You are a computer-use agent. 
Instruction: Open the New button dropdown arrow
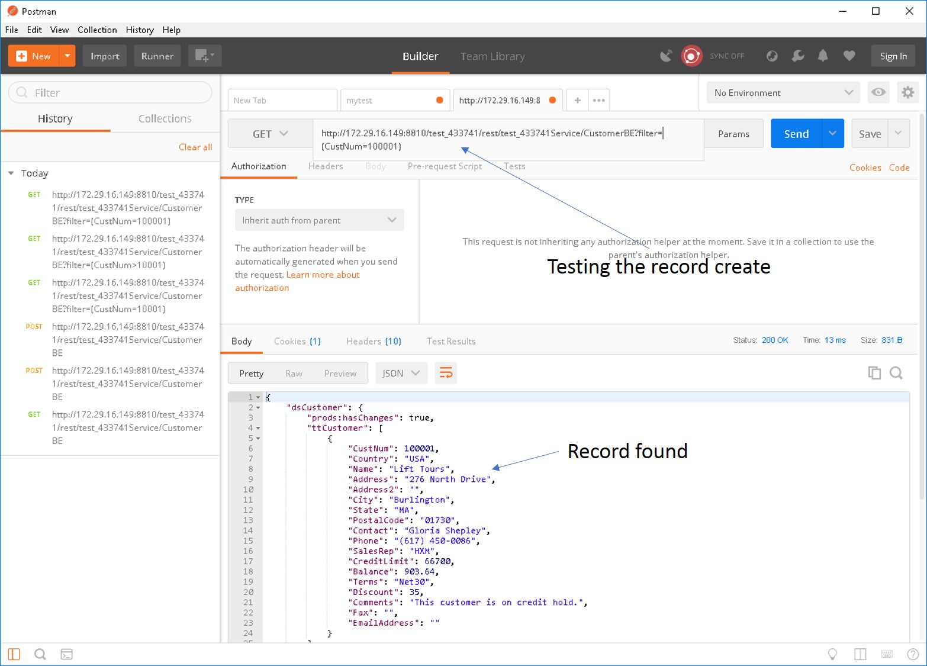pos(67,56)
